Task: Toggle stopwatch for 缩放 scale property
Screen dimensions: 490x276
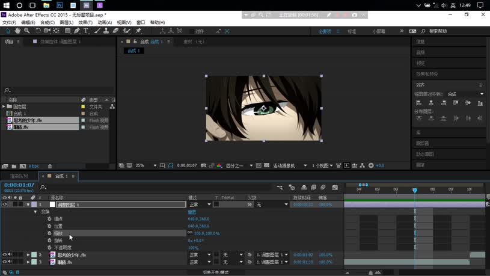Action: pos(49,233)
